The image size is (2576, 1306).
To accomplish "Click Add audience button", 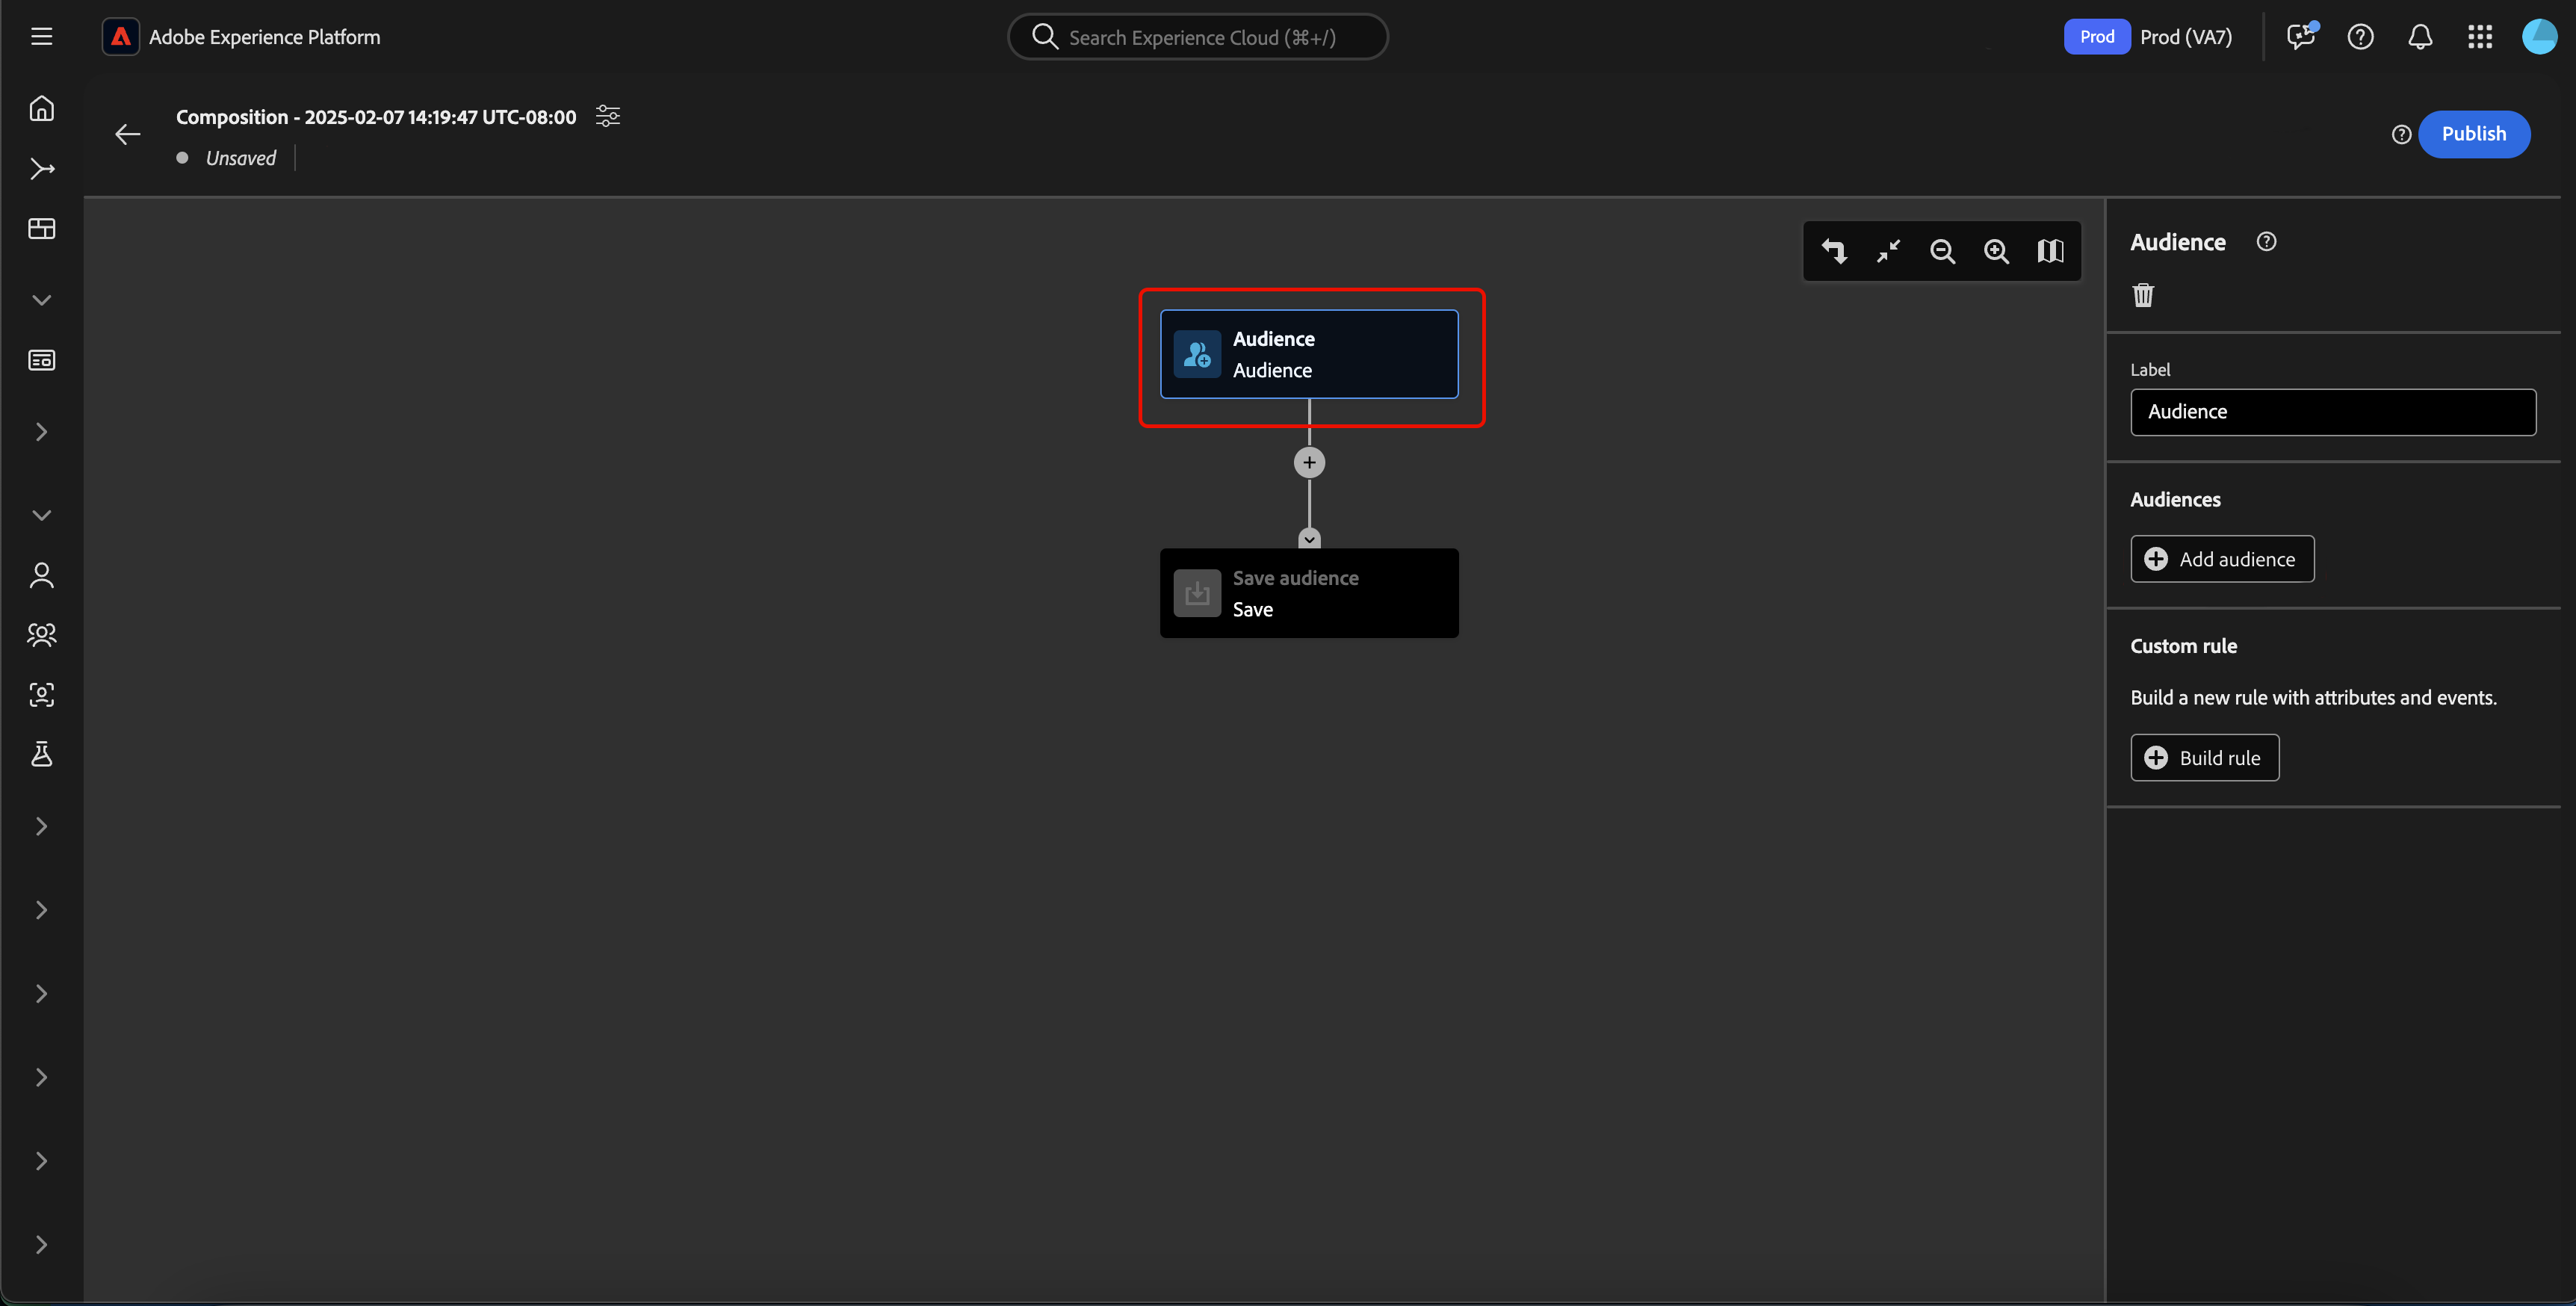I will click(2221, 559).
